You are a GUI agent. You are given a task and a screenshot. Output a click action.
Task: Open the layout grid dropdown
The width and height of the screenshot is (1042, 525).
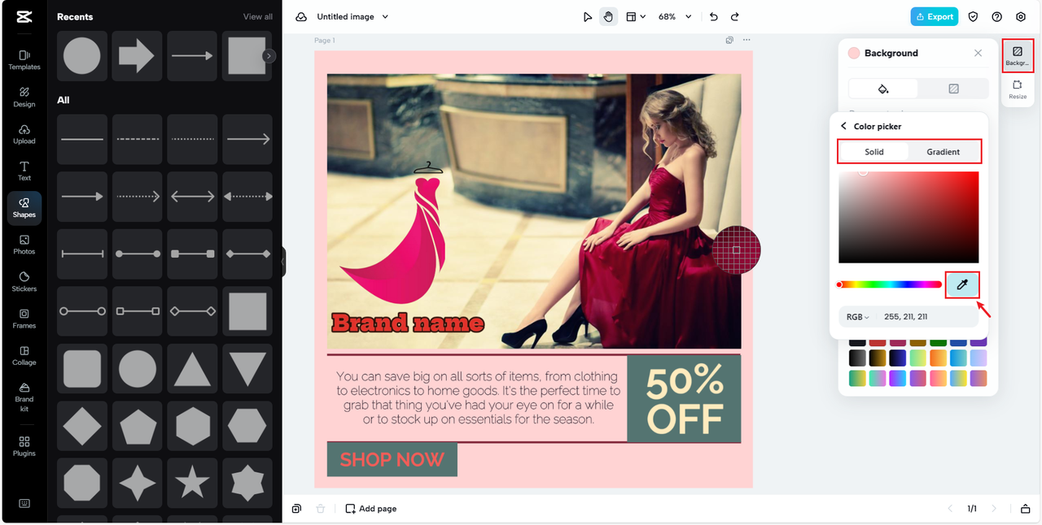point(636,16)
